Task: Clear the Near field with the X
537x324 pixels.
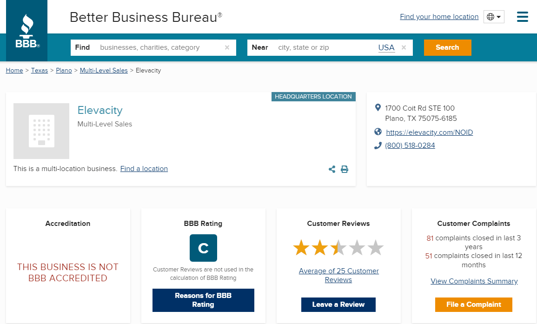Action: [404, 47]
